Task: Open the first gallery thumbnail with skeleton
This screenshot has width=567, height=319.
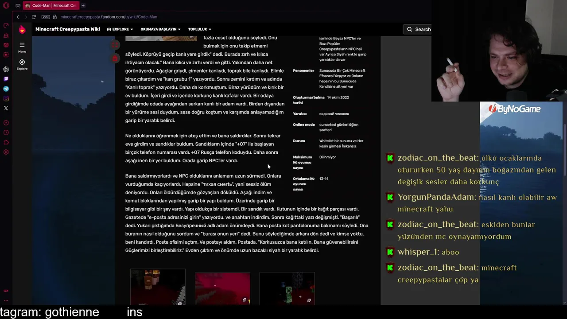Action: click(x=158, y=287)
